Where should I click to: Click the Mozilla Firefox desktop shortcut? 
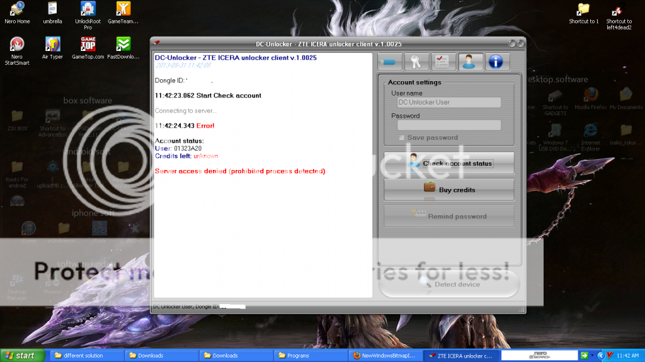590,96
